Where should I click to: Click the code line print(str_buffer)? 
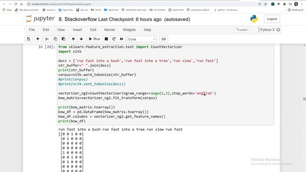coord(76,70)
